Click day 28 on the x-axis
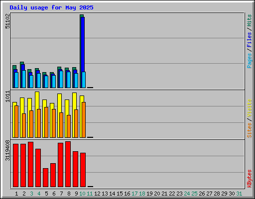 click(x=217, y=194)
